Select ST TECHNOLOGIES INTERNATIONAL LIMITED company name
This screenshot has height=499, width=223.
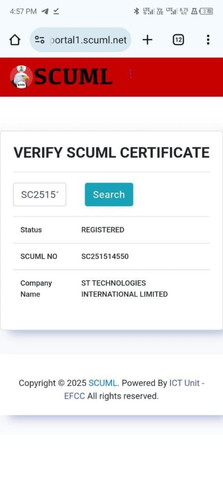pos(124,288)
